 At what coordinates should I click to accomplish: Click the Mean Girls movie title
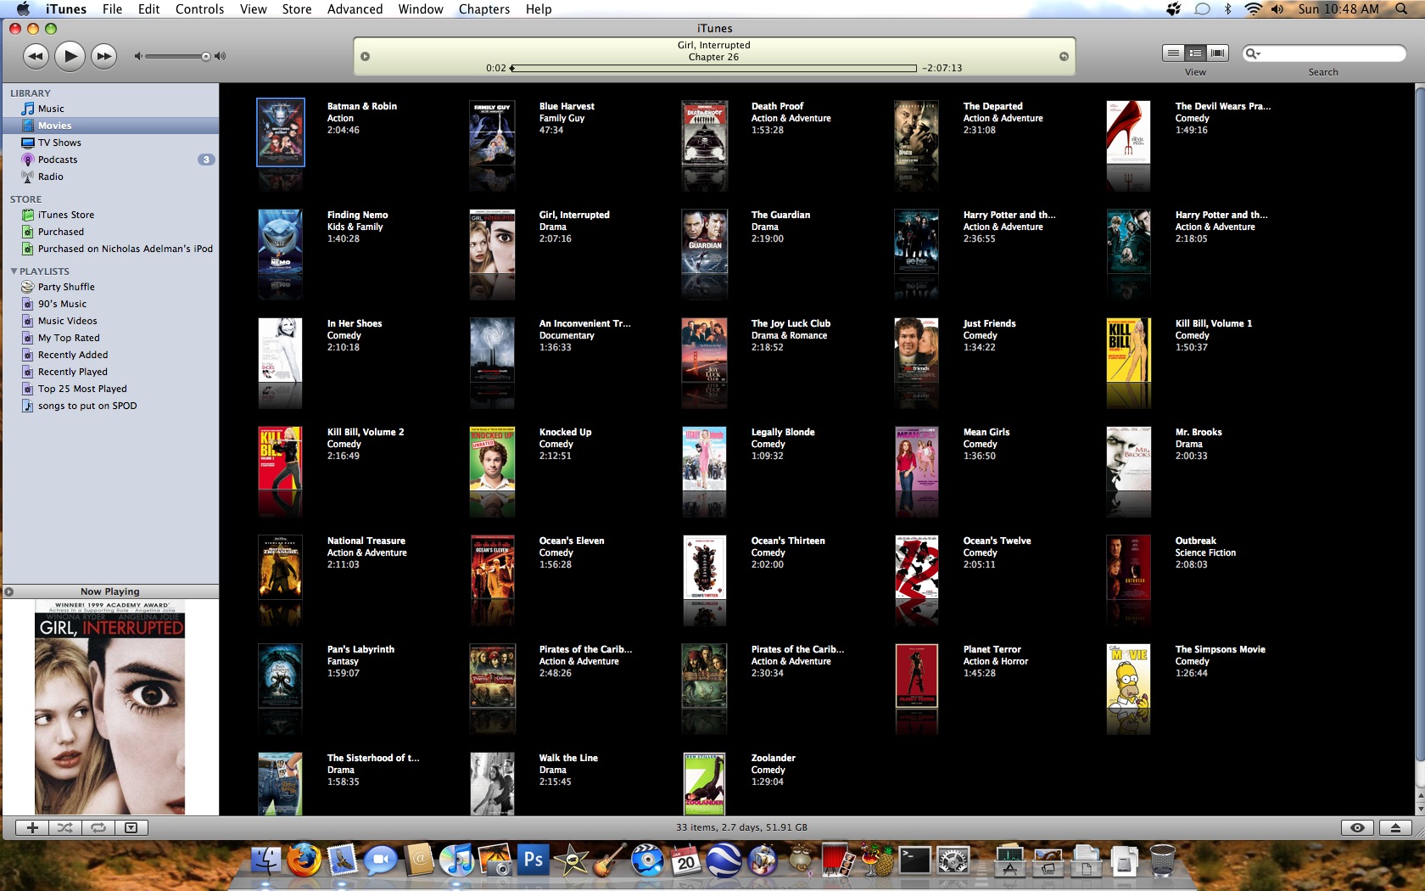[x=986, y=432]
